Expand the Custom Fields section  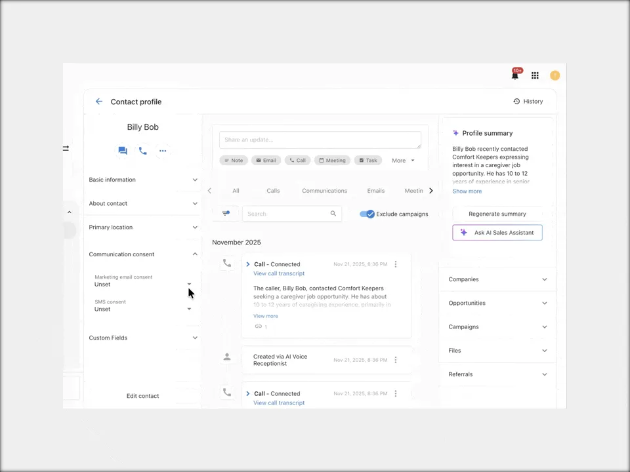coord(142,338)
